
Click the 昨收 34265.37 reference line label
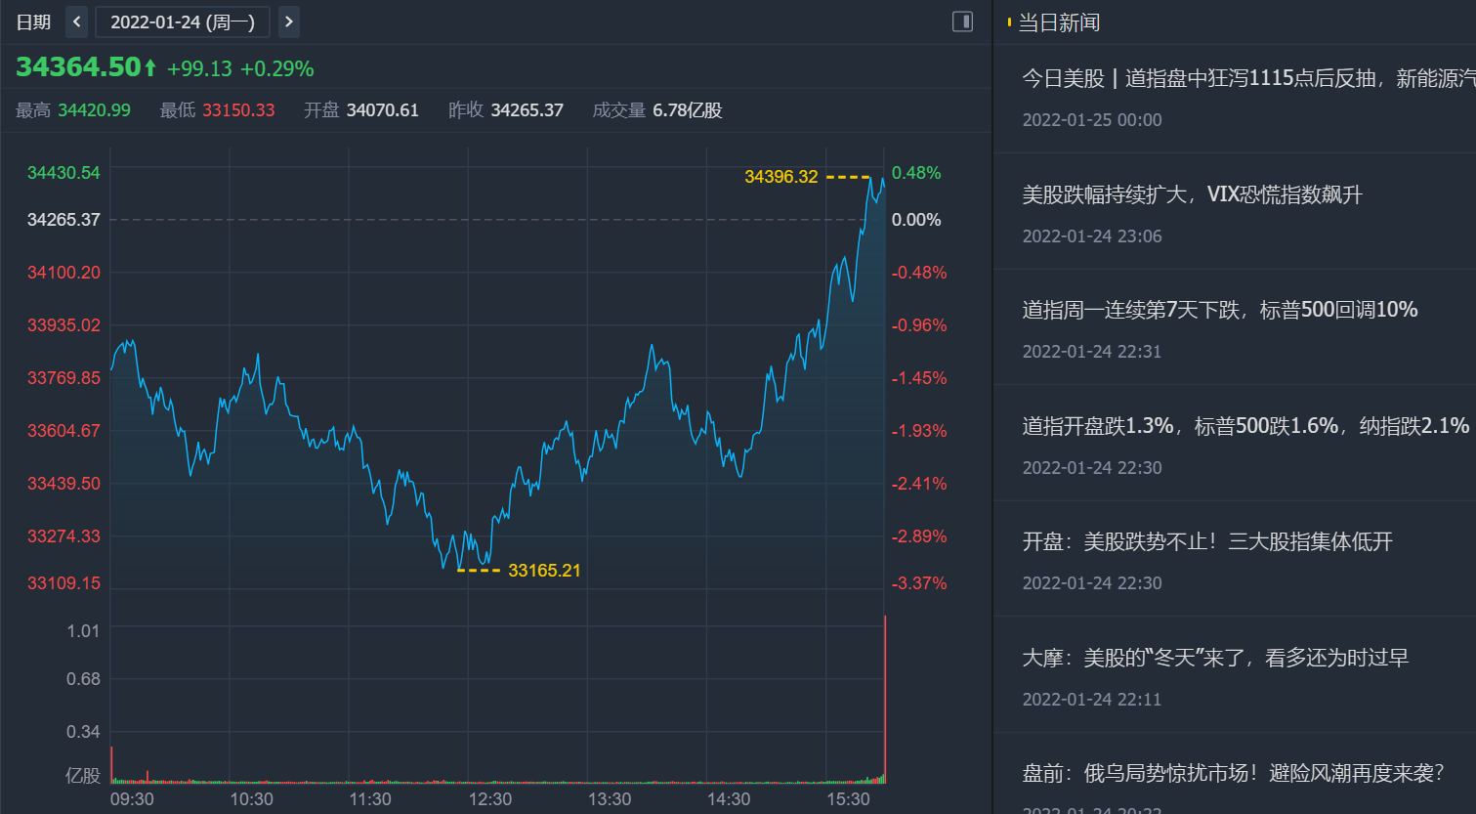click(x=63, y=220)
